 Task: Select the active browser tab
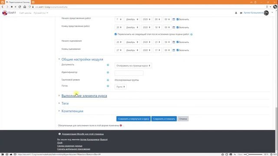(x=18, y=2)
